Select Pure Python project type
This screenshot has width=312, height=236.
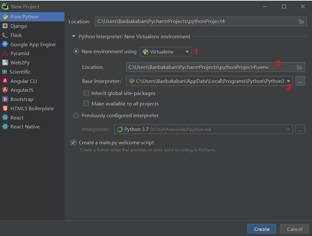pyautogui.click(x=32, y=17)
